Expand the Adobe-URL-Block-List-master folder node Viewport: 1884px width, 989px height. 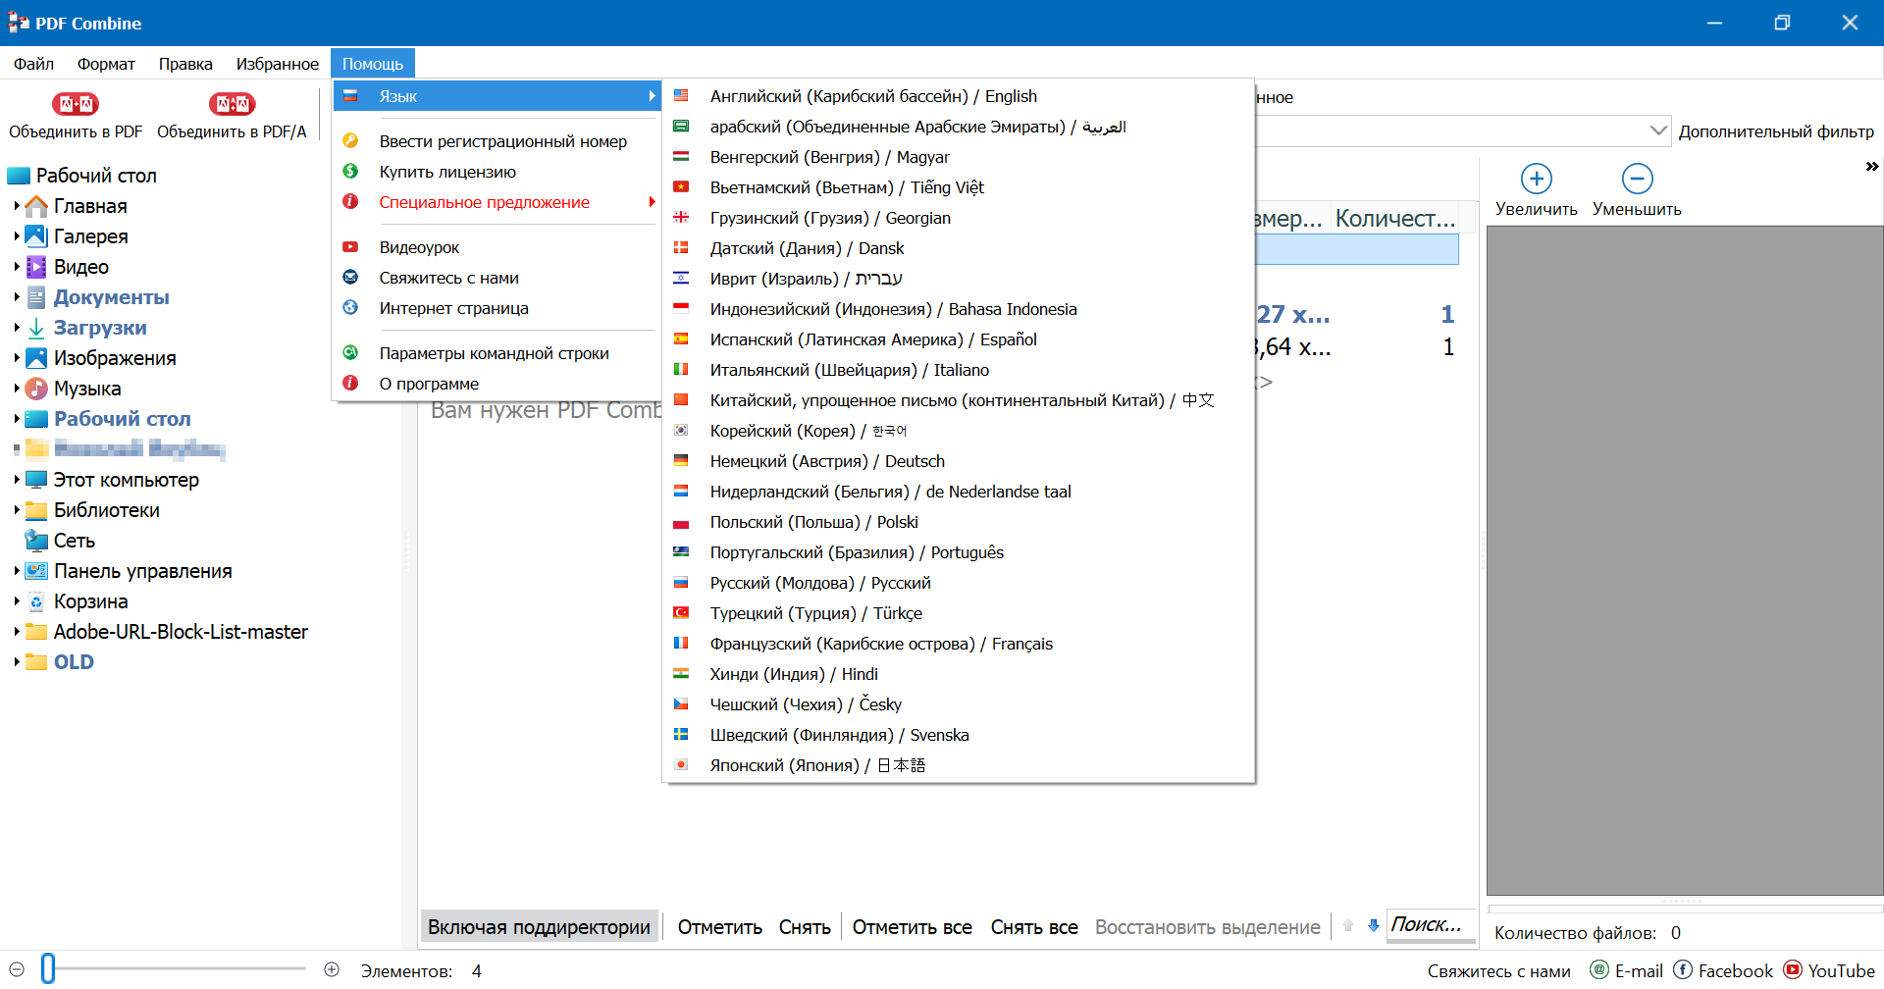tap(17, 632)
